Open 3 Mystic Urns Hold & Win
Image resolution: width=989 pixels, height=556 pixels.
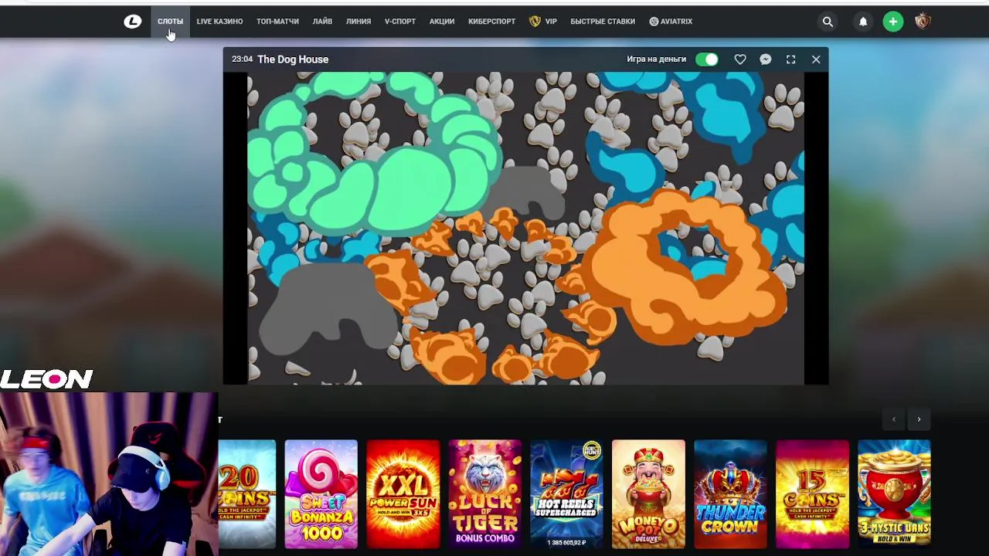894,494
